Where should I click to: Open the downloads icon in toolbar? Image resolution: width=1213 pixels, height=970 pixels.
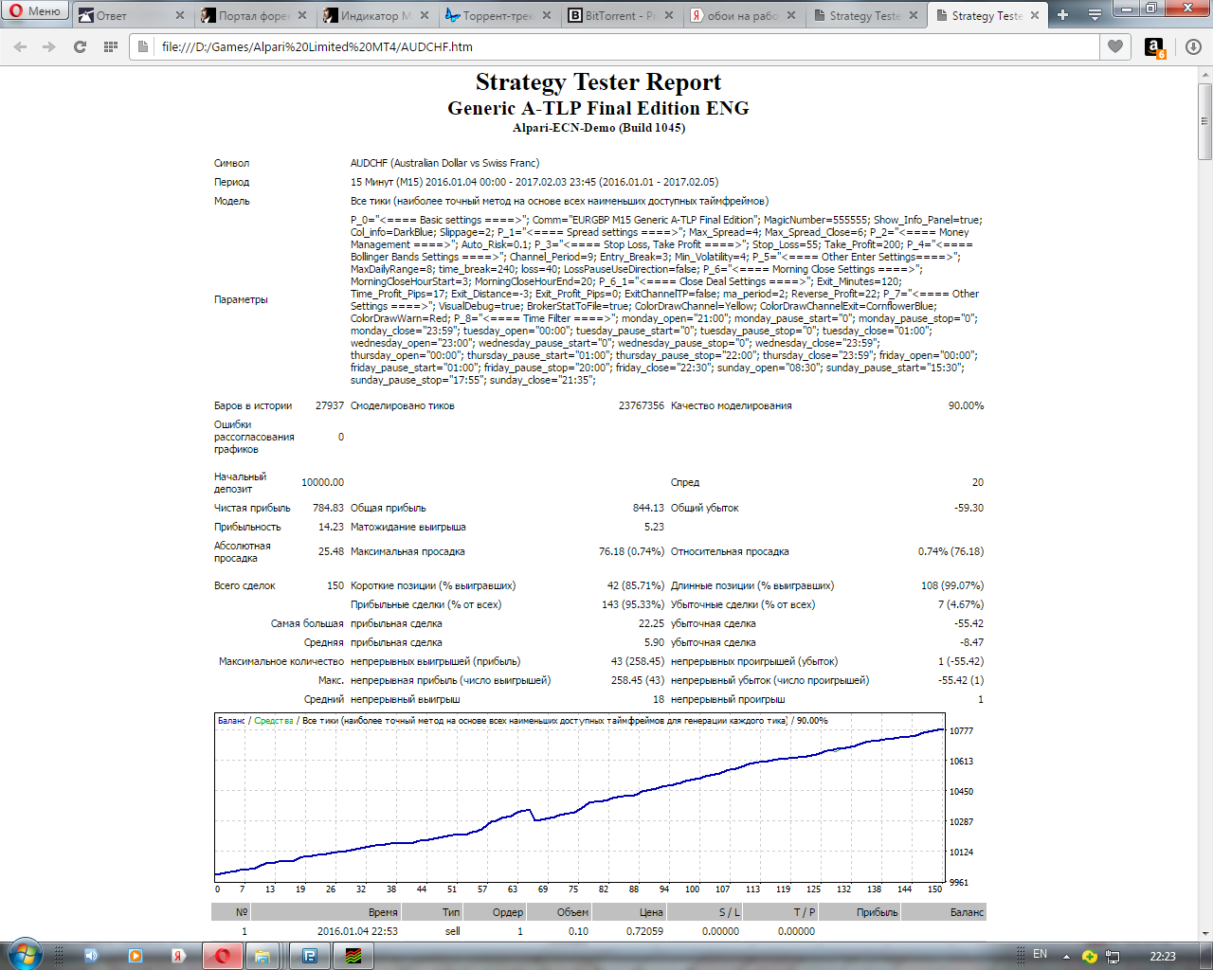point(1193,46)
